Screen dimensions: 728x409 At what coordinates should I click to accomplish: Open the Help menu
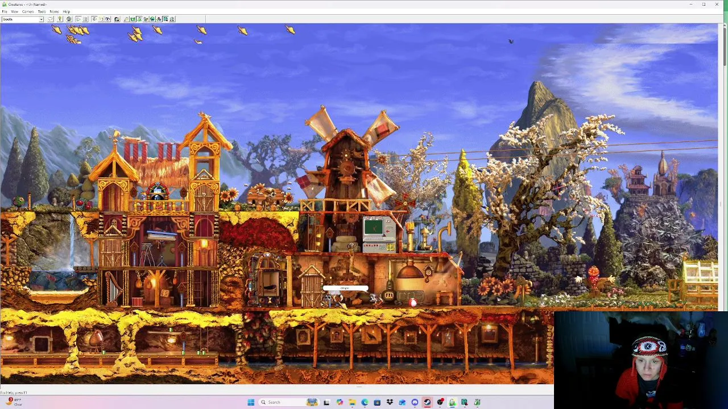coord(66,11)
